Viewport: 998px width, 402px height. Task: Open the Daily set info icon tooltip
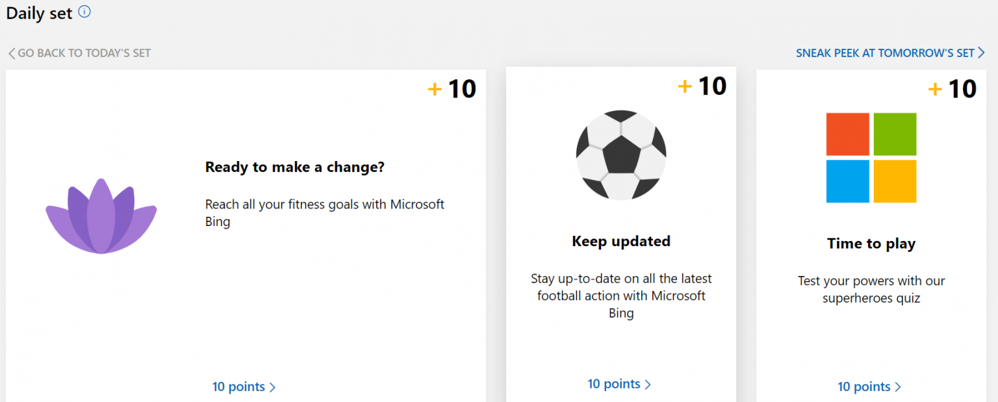coord(84,11)
